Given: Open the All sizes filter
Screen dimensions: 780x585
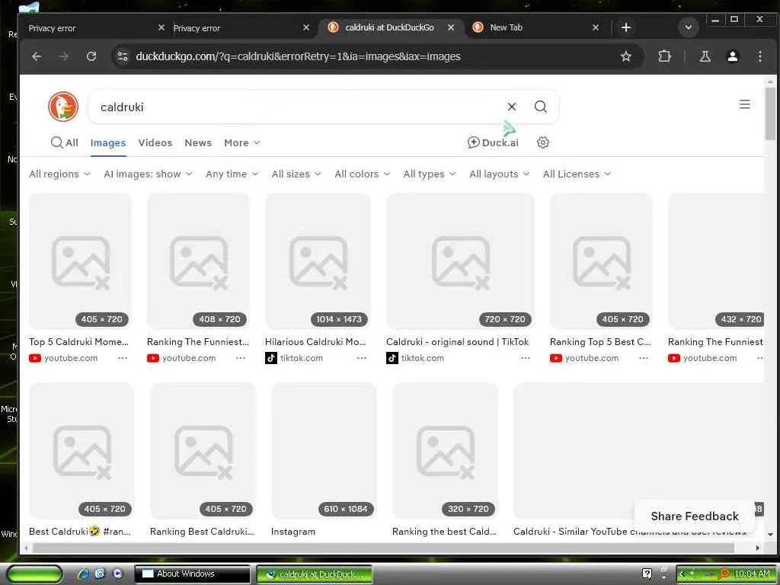Looking at the screenshot, I should tap(296, 174).
